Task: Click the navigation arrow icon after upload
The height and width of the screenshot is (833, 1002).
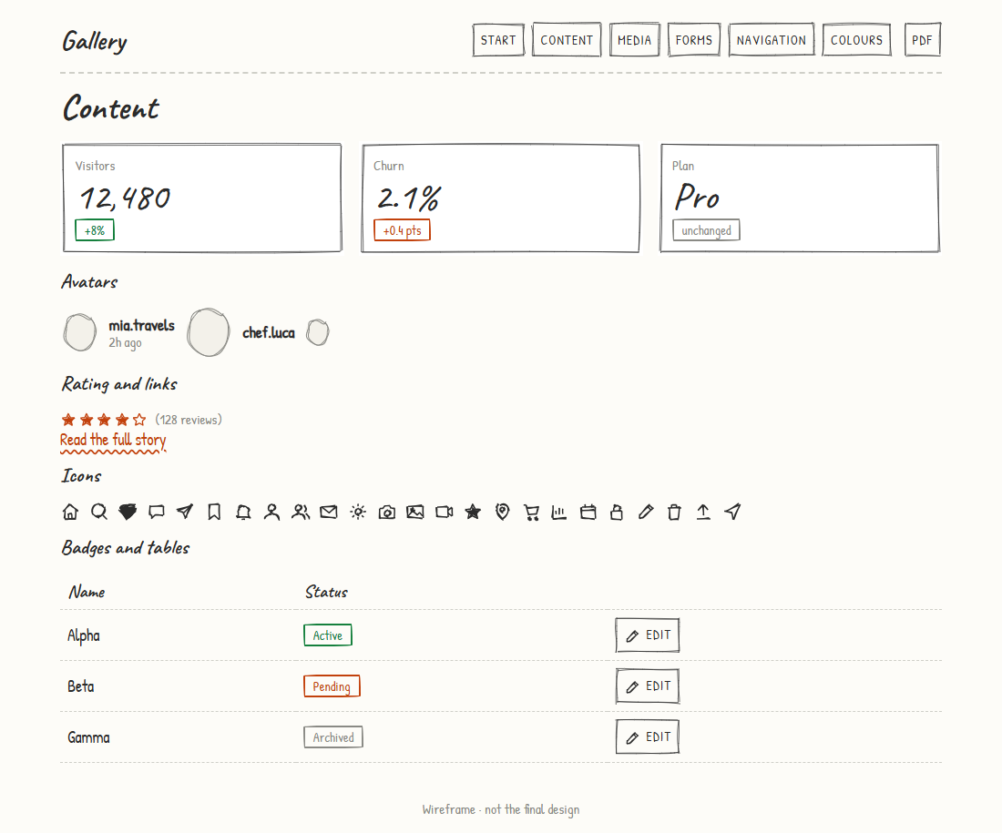Action: tap(732, 512)
